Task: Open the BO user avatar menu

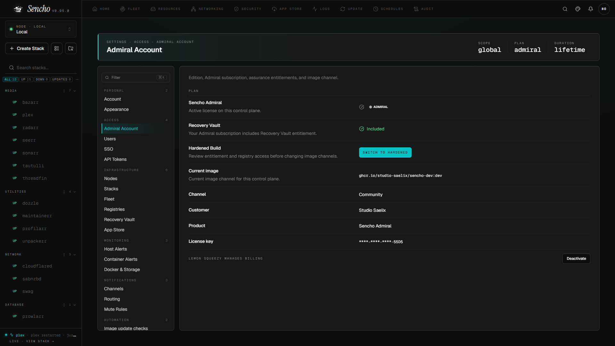Action: point(604,9)
